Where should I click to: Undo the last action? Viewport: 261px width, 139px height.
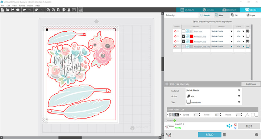coord(25,10)
